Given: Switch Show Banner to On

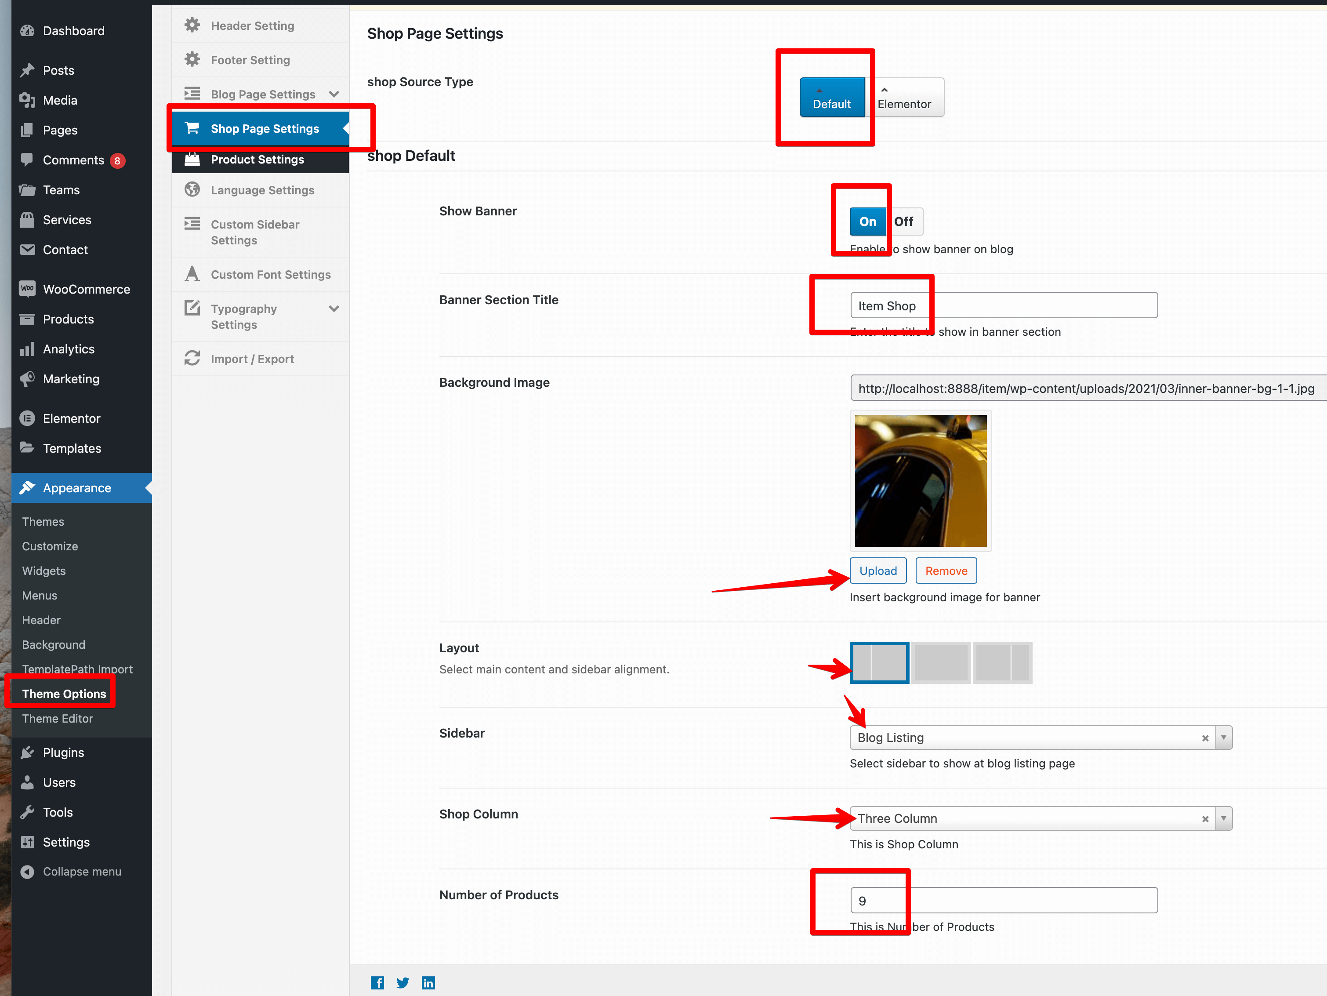Looking at the screenshot, I should click(x=867, y=222).
